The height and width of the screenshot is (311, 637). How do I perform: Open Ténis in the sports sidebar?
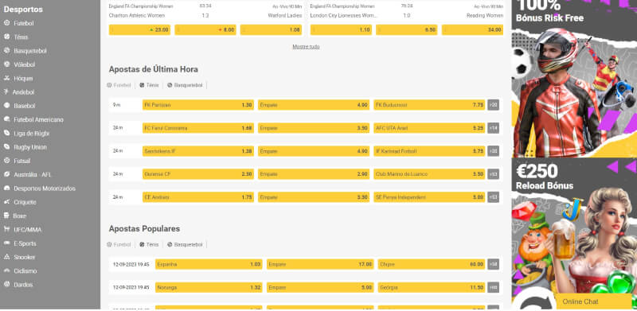pyautogui.click(x=21, y=37)
